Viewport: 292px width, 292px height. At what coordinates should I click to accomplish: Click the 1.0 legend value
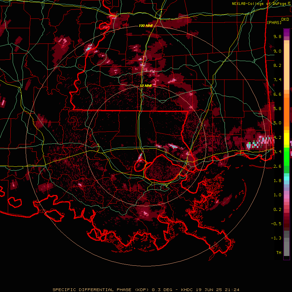(x=277, y=195)
